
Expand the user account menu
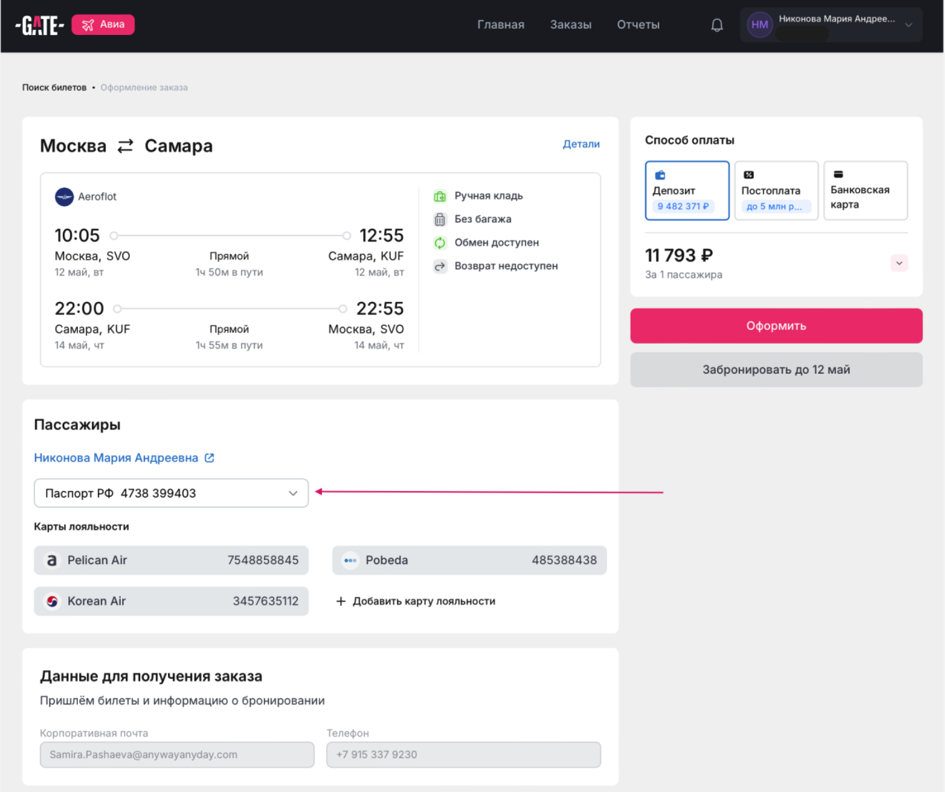point(908,25)
